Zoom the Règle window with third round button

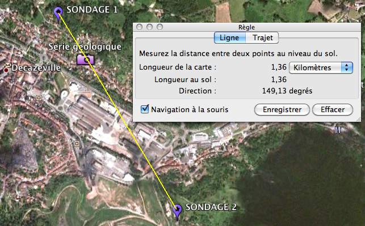coord(160,27)
